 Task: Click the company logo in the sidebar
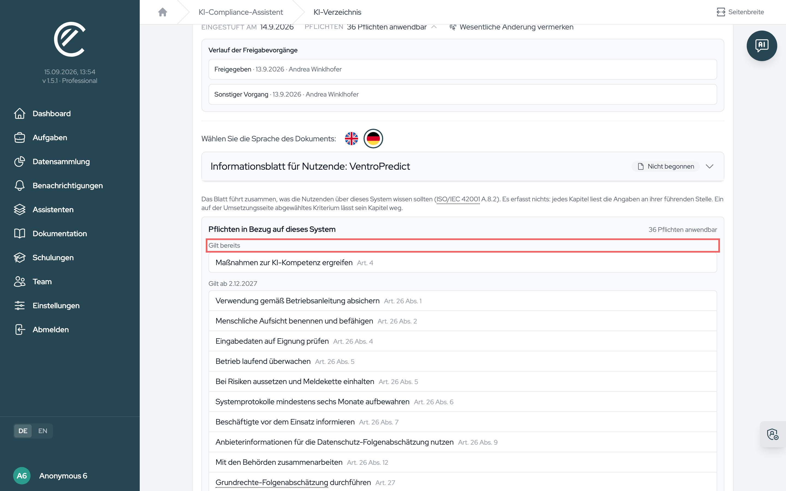[x=70, y=39]
